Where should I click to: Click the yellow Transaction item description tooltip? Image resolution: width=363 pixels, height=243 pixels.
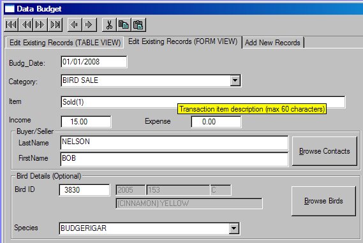(252, 109)
